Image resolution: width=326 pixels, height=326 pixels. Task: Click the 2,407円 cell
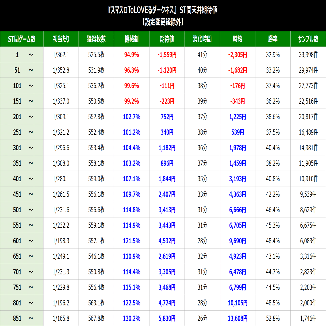(x=167, y=194)
